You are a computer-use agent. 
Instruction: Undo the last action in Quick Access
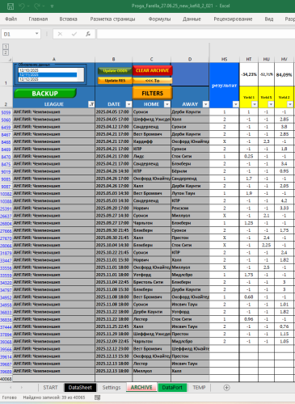coord(22,6)
